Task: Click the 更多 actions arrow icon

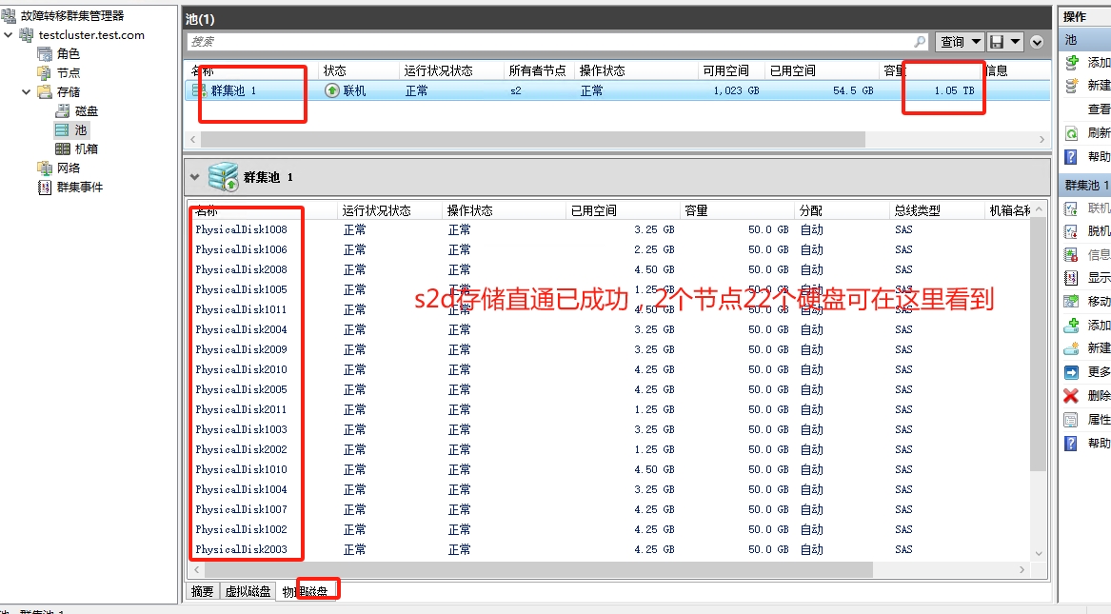Action: click(1071, 372)
